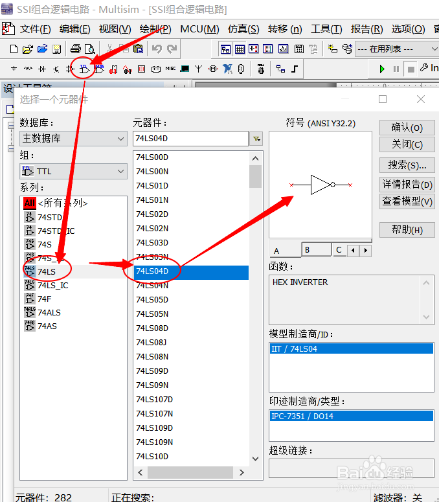Viewport: 439px width, 502px height.
Task: Switch to symbol section tab B
Action: pos(317,250)
